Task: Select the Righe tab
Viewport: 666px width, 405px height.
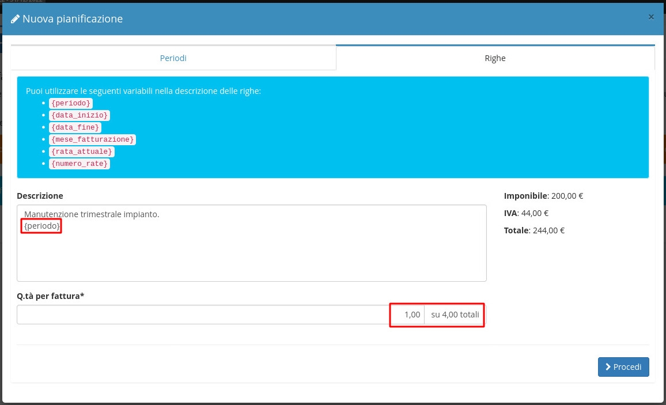Action: point(495,58)
